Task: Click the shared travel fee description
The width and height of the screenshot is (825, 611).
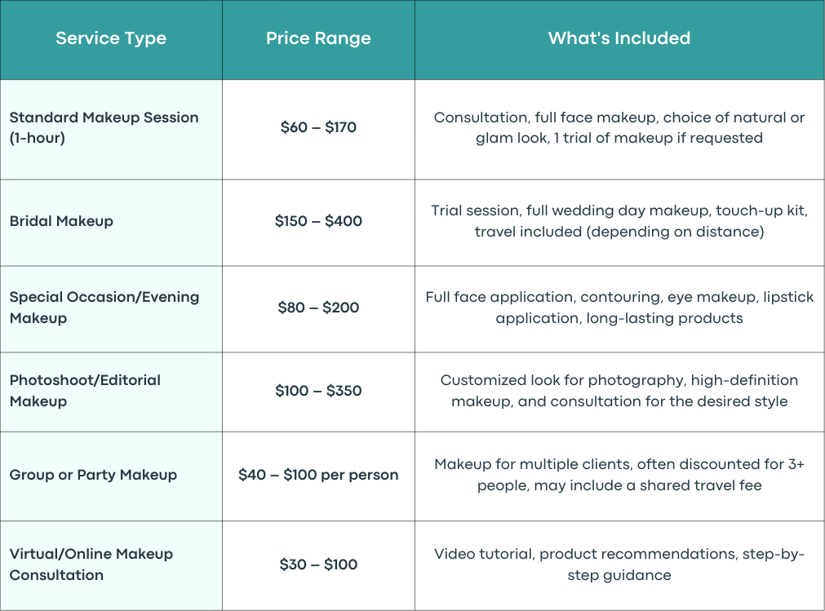Action: click(619, 474)
